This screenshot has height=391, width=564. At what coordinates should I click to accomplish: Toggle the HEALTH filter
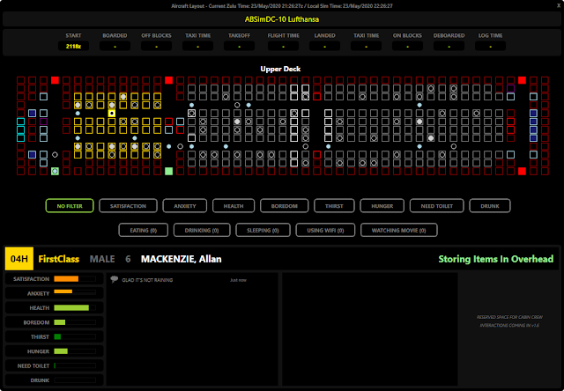click(234, 206)
